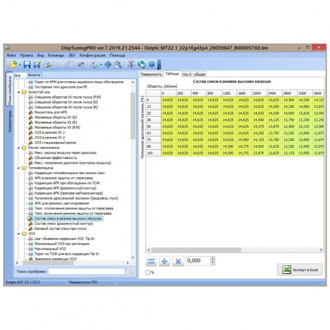Select AFR для режима L-регулирования item
Viewport: 330px width, 330px height.
(x=62, y=203)
